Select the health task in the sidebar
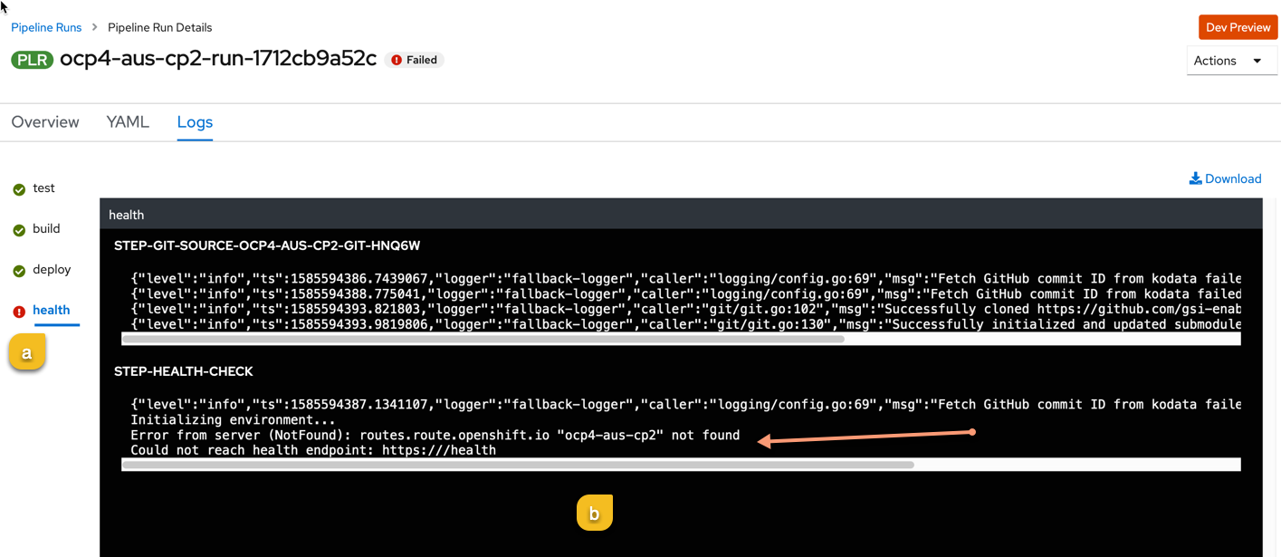The width and height of the screenshot is (1281, 557). point(52,311)
